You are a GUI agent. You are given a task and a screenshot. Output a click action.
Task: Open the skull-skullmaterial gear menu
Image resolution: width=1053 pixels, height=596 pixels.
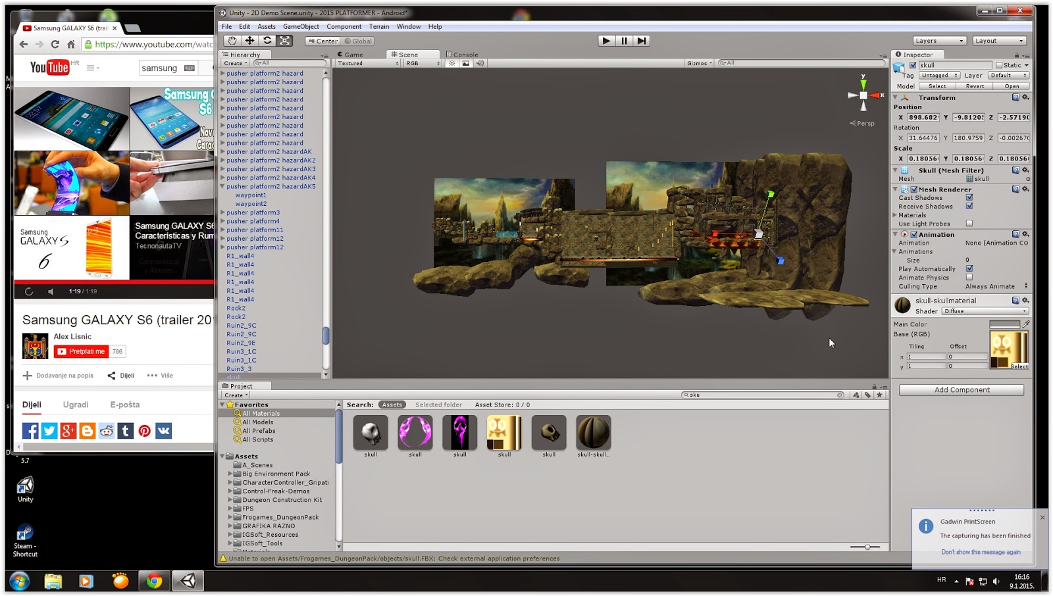point(1025,301)
